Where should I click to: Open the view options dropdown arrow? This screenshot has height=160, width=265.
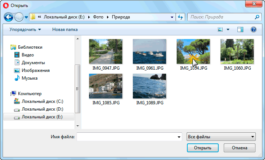(228, 29)
